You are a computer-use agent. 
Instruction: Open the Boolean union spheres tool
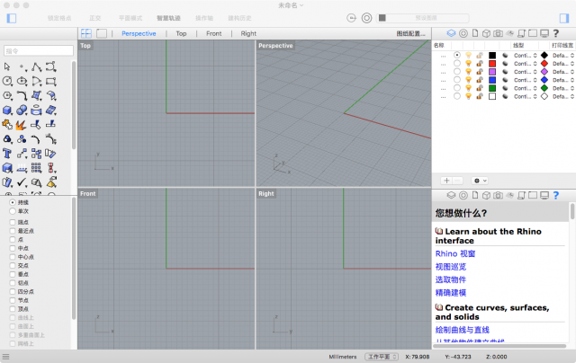click(x=22, y=110)
